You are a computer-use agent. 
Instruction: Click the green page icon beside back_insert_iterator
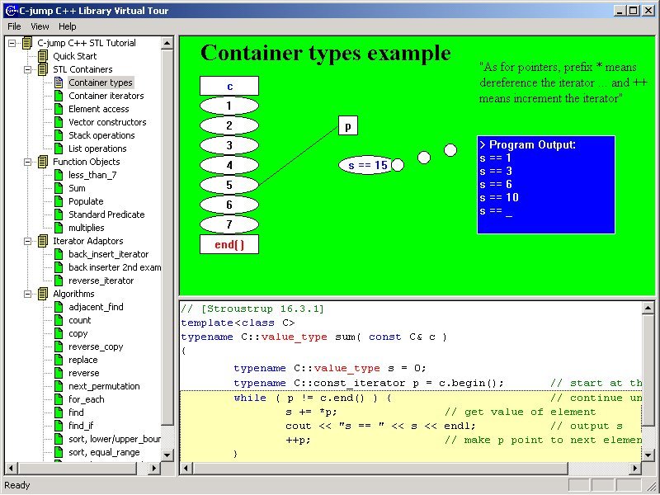pos(59,254)
